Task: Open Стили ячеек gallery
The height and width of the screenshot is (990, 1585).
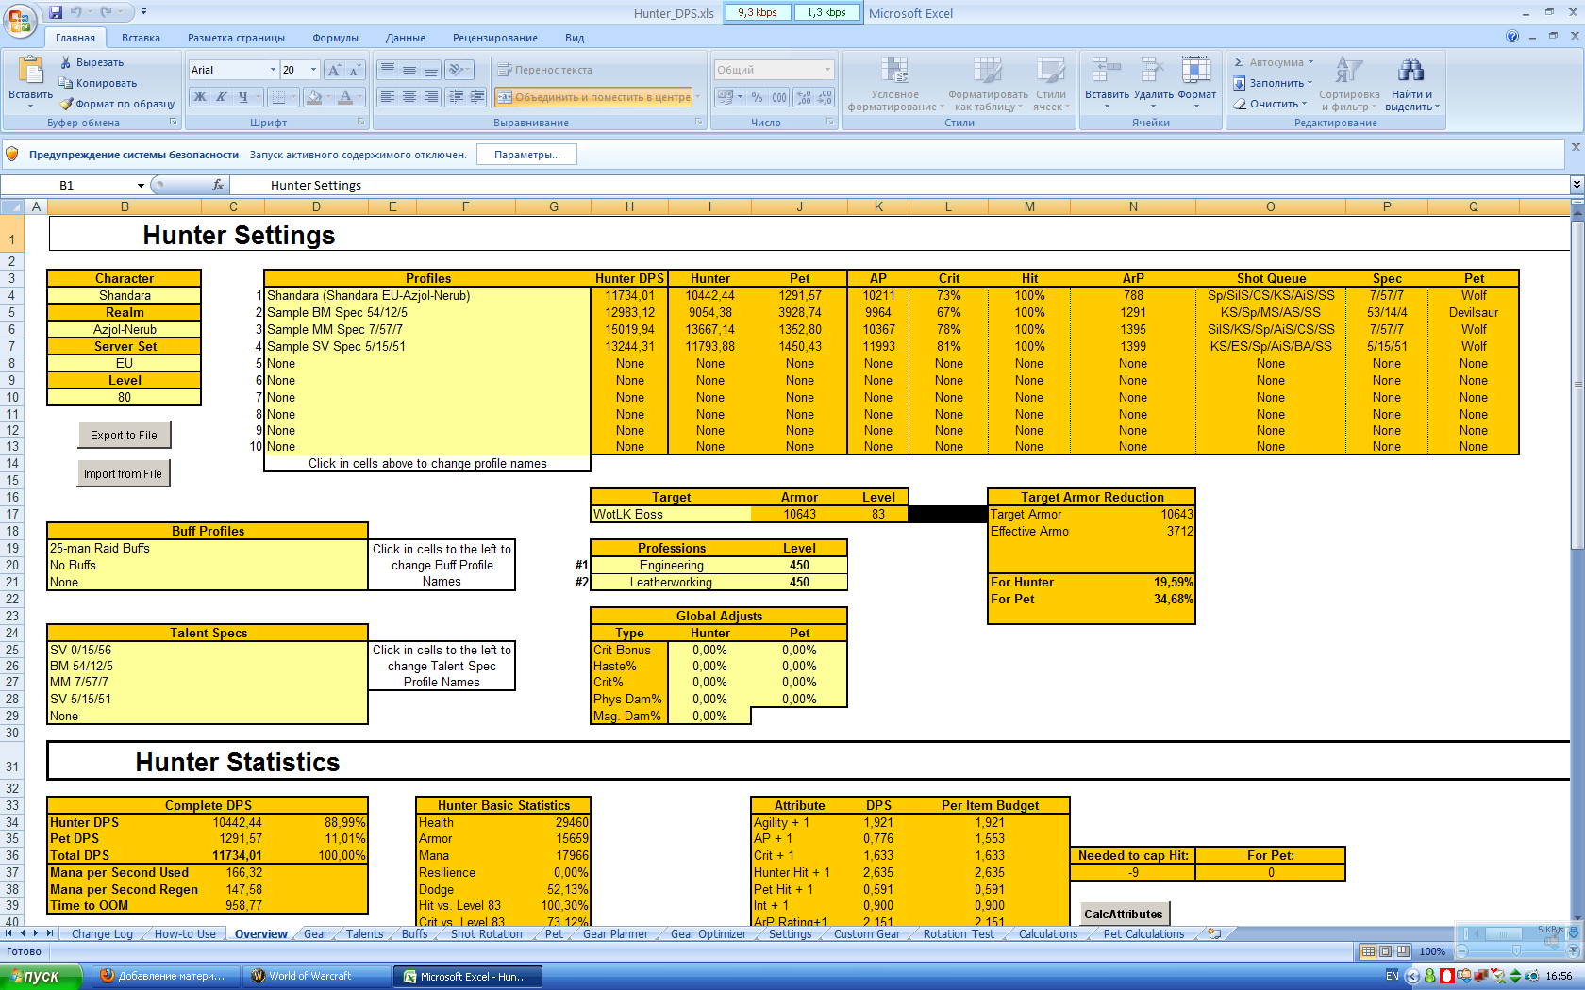Action: click(x=1051, y=84)
